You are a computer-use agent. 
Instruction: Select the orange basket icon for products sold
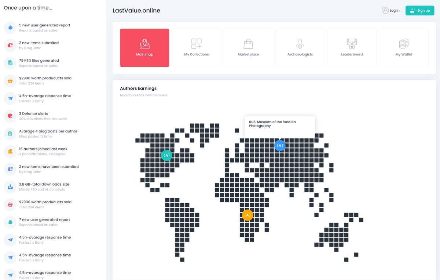click(x=10, y=80)
